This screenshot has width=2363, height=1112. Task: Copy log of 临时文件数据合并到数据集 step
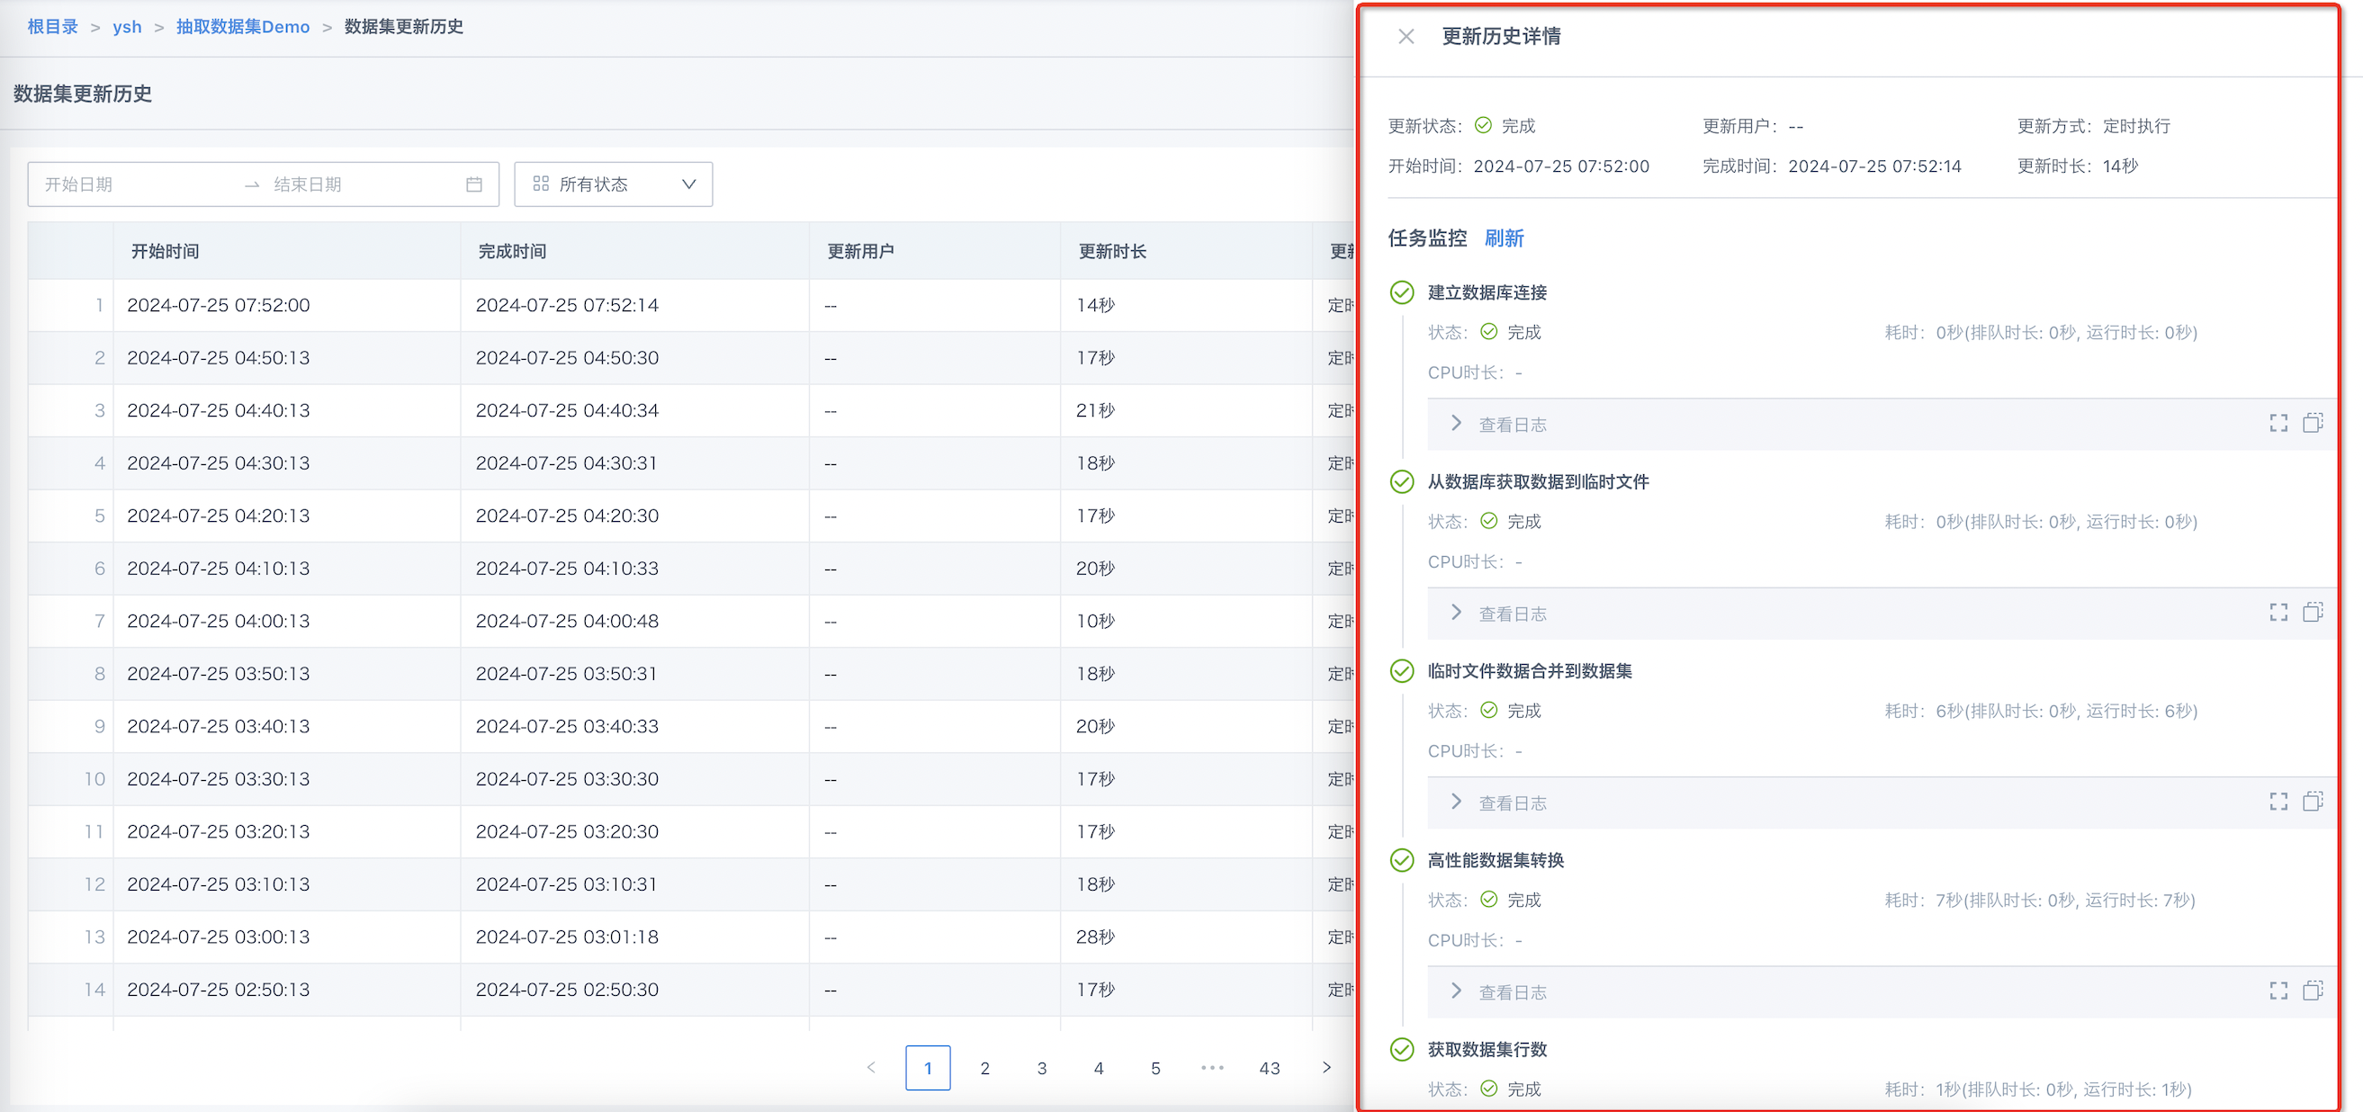[2313, 801]
